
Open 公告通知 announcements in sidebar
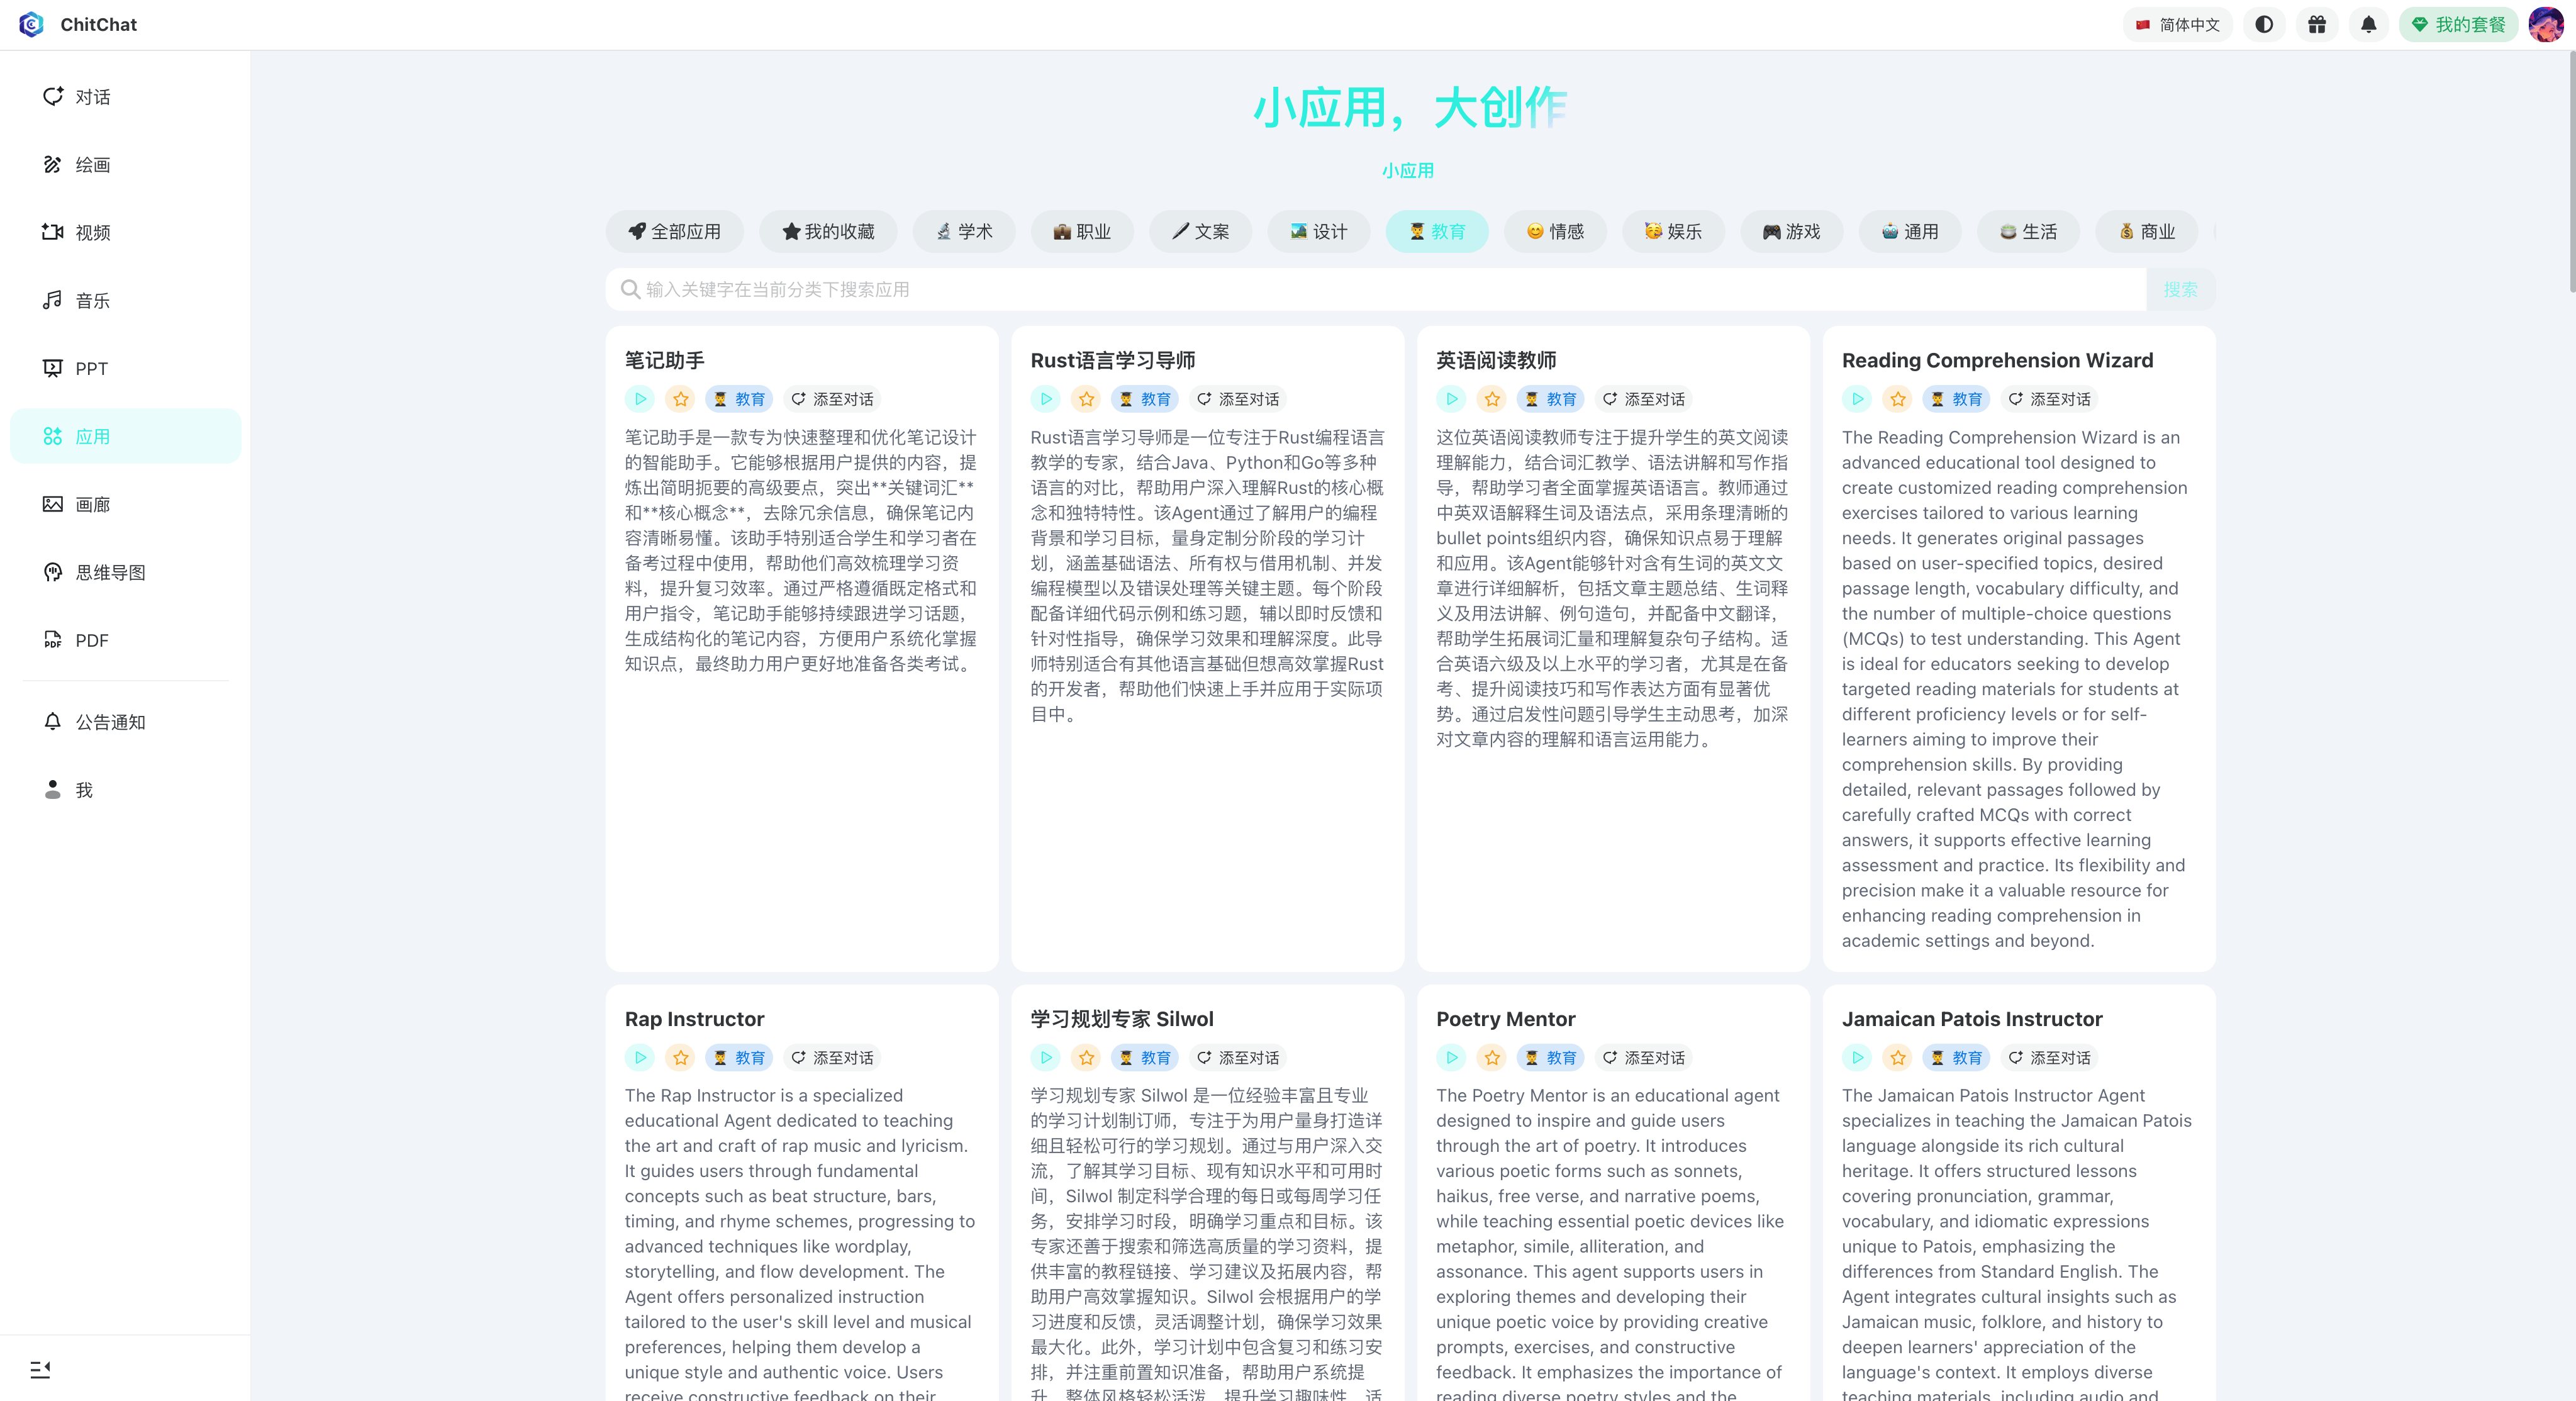click(x=110, y=722)
